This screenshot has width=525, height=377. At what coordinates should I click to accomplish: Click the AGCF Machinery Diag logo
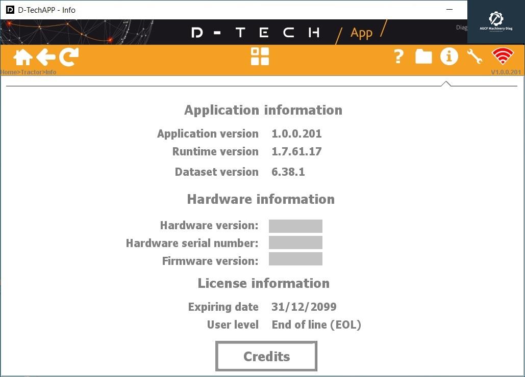click(495, 21)
